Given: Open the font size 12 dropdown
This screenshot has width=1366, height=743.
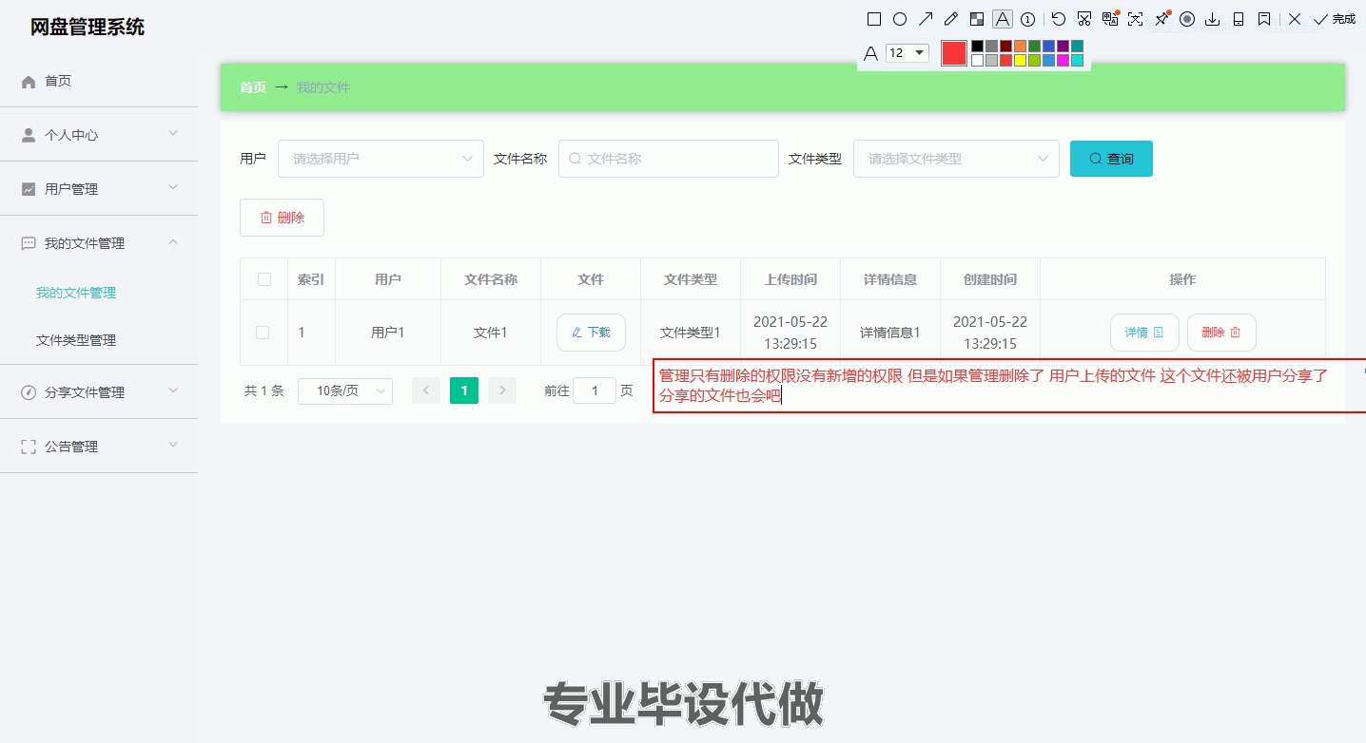Looking at the screenshot, I should pyautogui.click(x=907, y=53).
